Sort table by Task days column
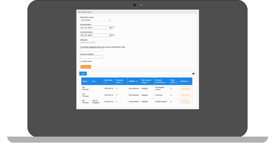 [174, 81]
